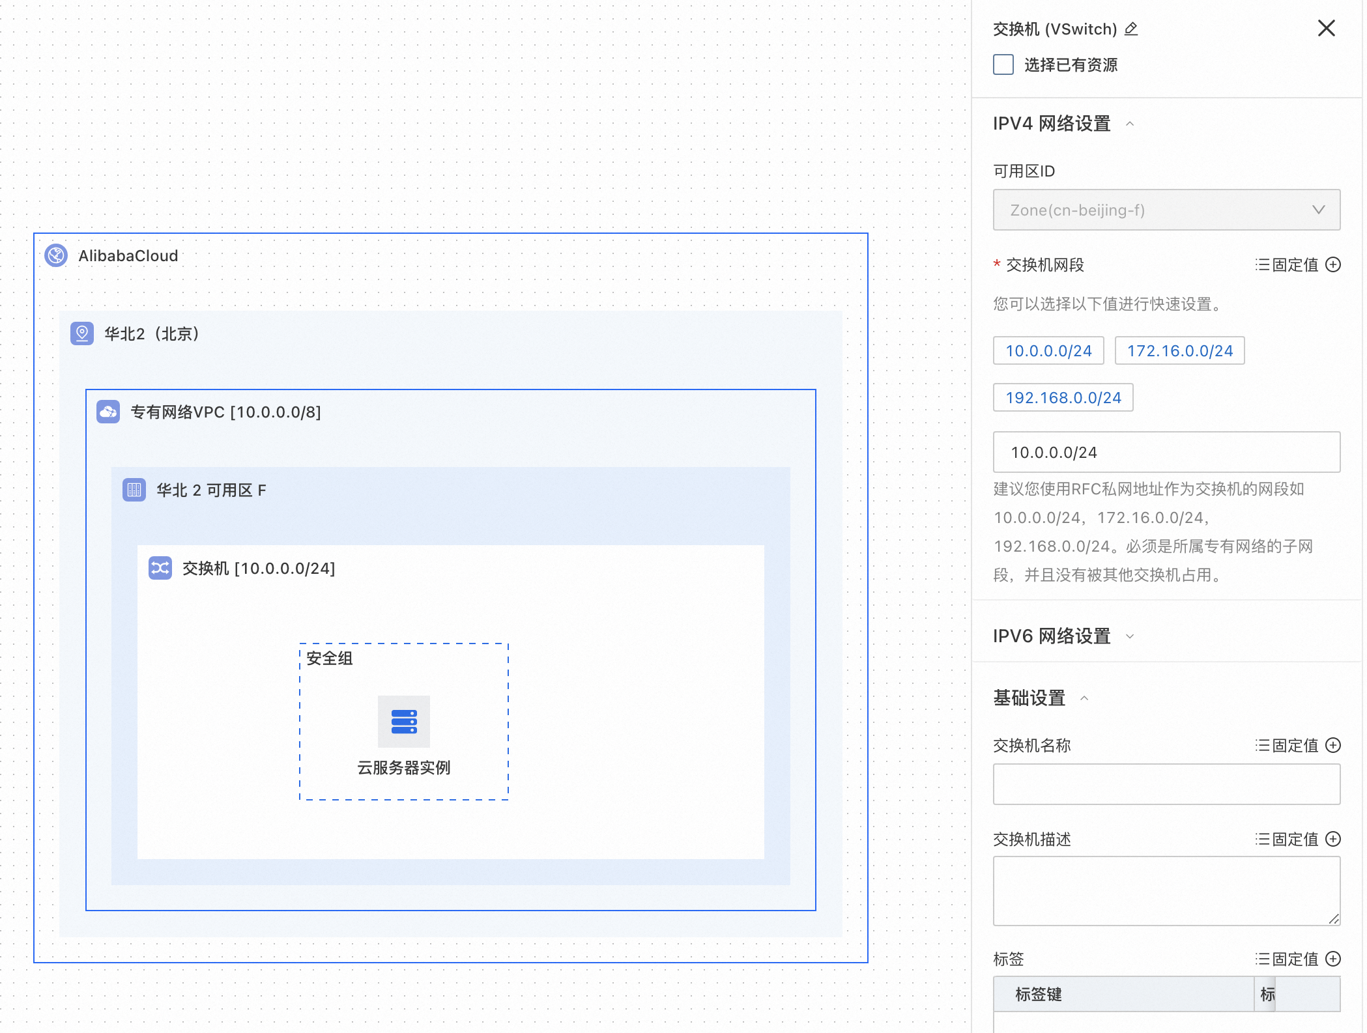Click the list icon before 交换机名称 固定值

click(x=1263, y=745)
